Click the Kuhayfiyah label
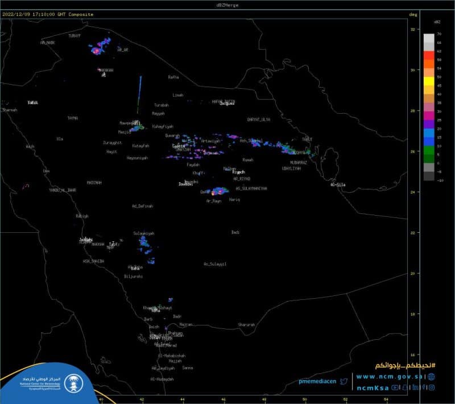The image size is (455, 404). click(163, 126)
